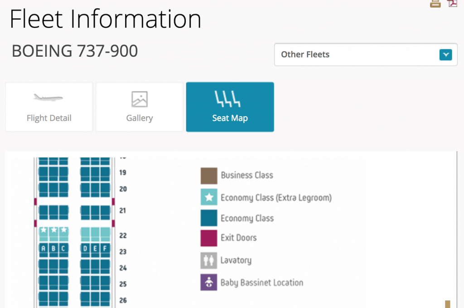
Task: Click the Lavatory legend icon
Action: click(209, 260)
